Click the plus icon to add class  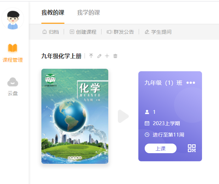click(107, 56)
